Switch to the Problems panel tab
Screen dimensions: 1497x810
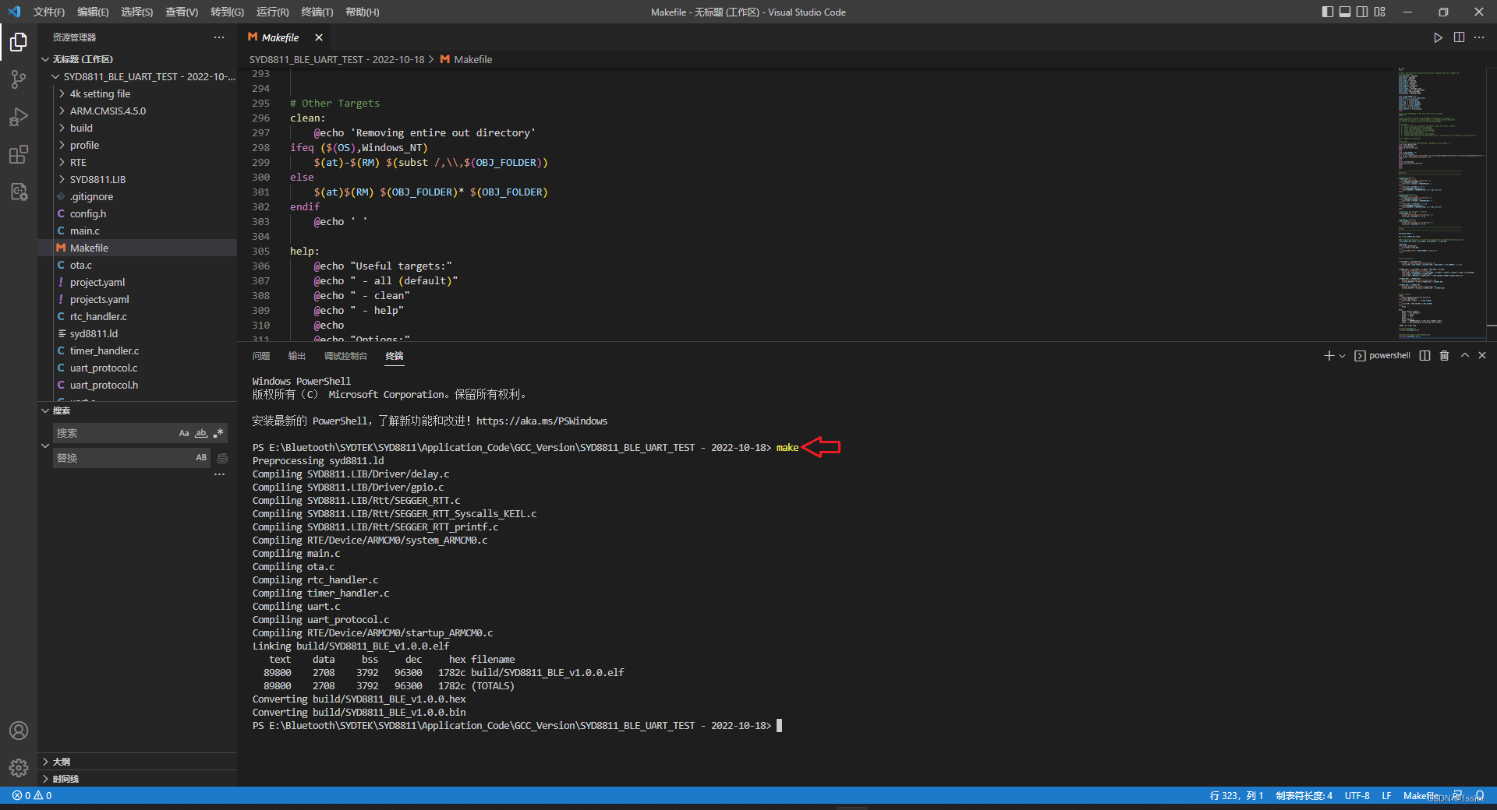tap(261, 356)
